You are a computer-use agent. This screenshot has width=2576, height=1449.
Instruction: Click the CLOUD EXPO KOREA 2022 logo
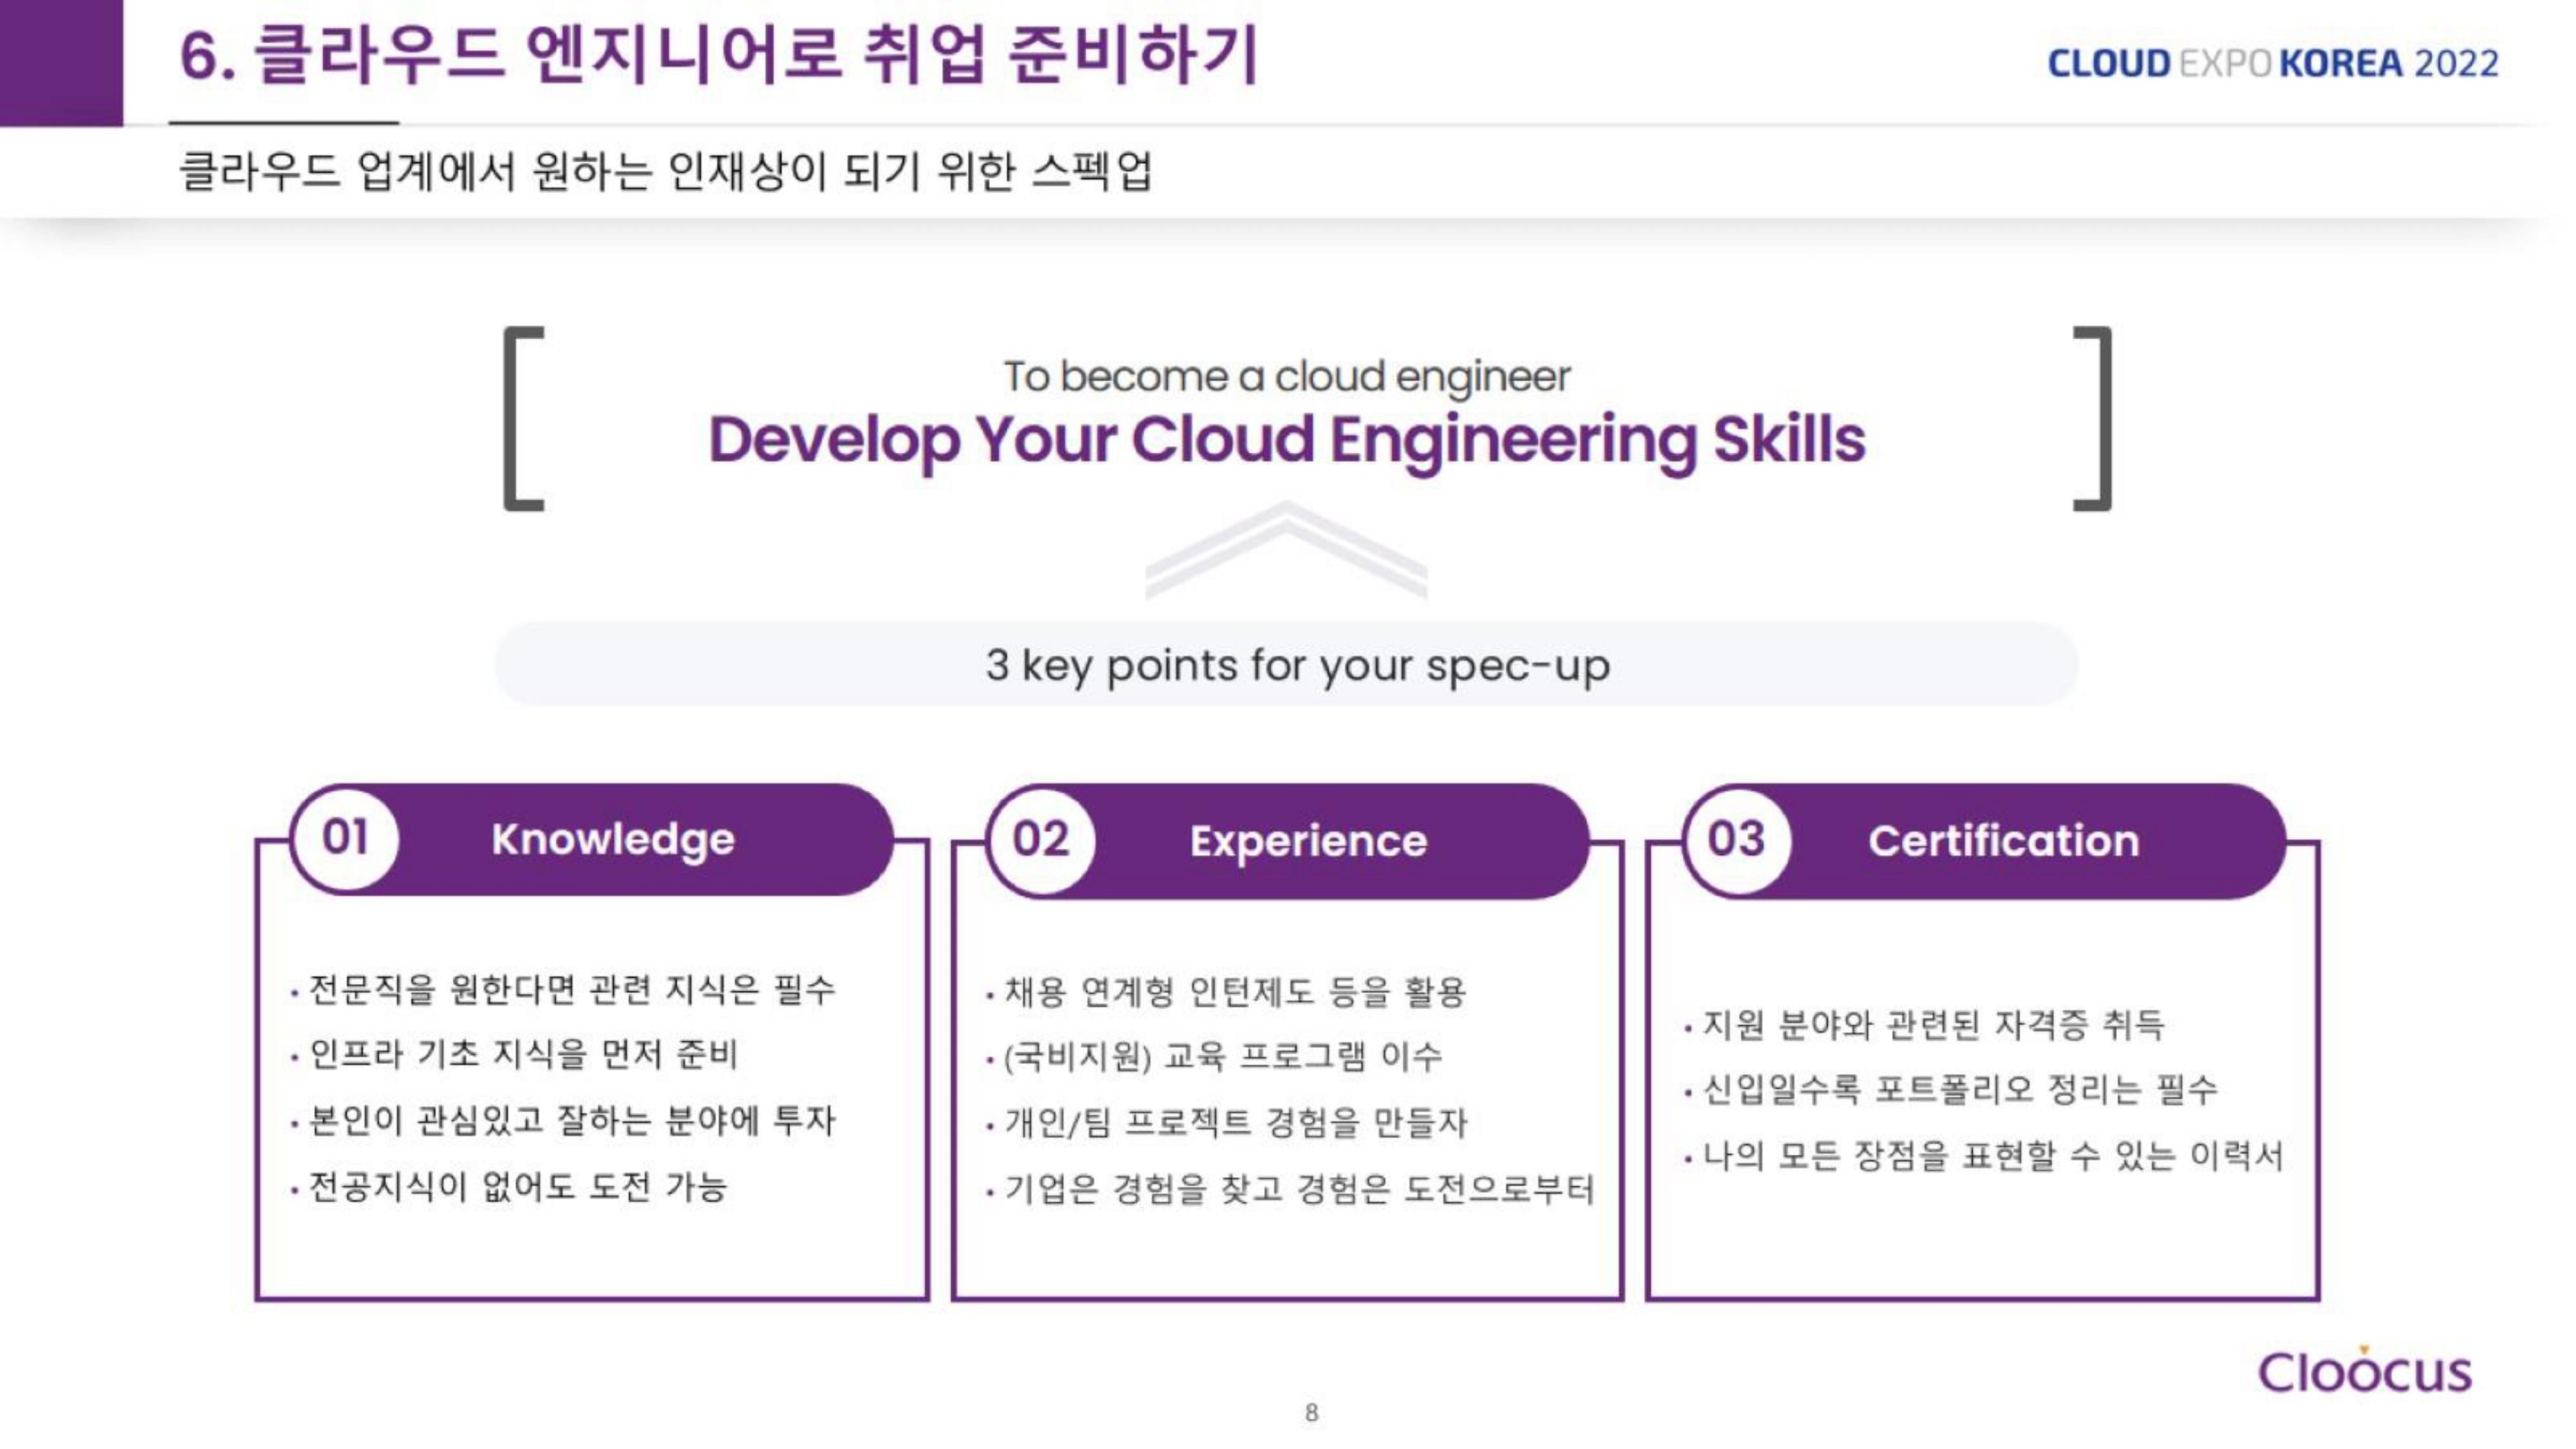(x=2273, y=63)
